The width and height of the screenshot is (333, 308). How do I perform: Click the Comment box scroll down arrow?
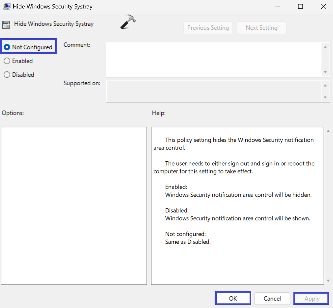(325, 72)
